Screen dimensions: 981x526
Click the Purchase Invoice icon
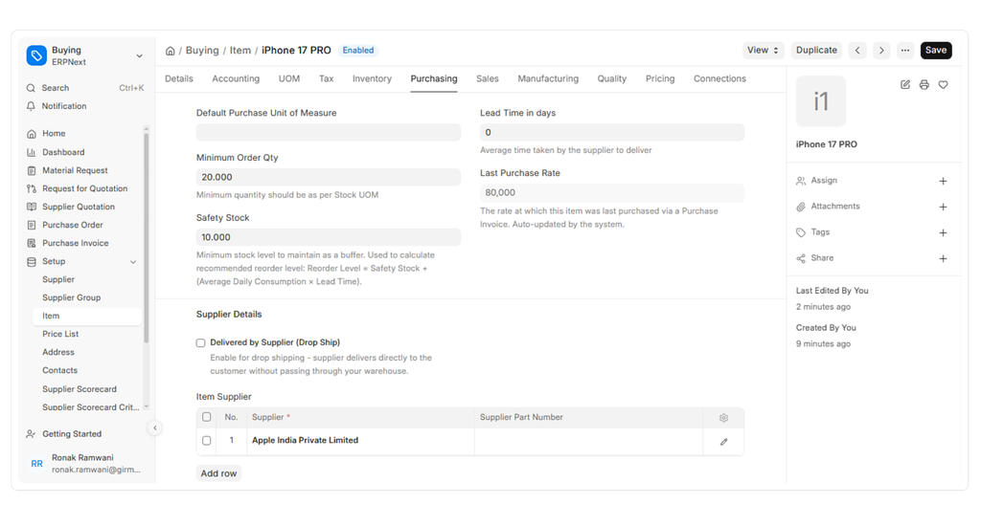32,243
